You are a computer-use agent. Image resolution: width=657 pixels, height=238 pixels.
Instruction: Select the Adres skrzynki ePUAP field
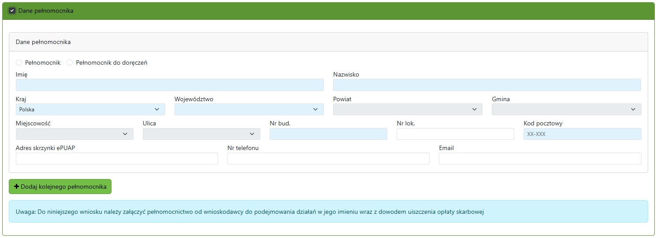pyautogui.click(x=117, y=159)
